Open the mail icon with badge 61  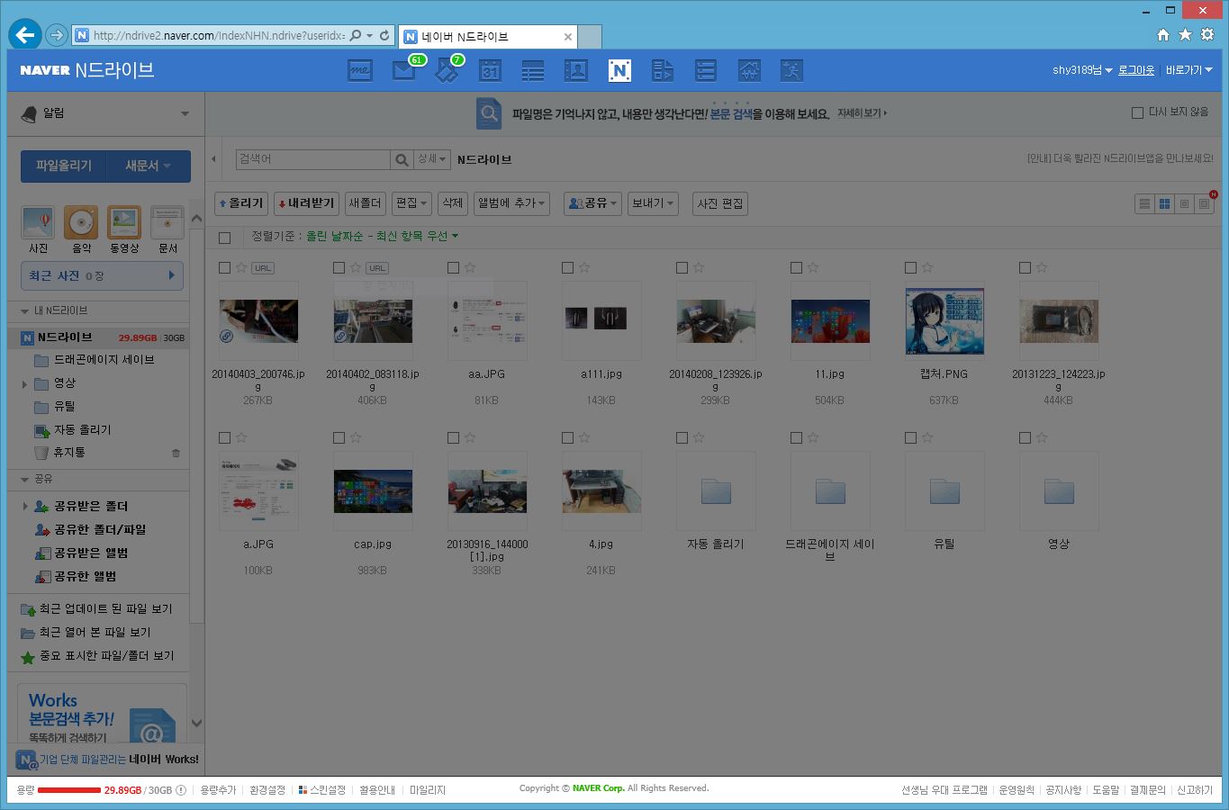pos(404,70)
